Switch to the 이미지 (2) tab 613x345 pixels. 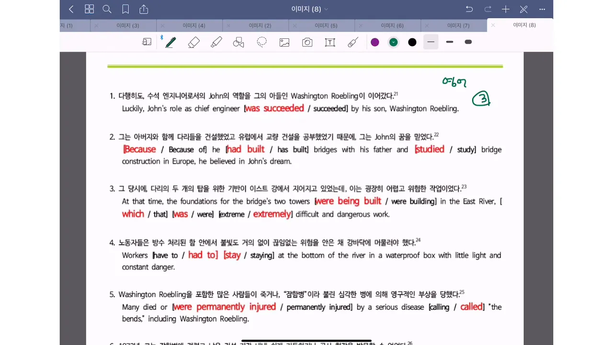[260, 25]
